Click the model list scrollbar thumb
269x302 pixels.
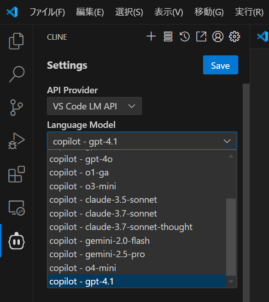coord(231,237)
